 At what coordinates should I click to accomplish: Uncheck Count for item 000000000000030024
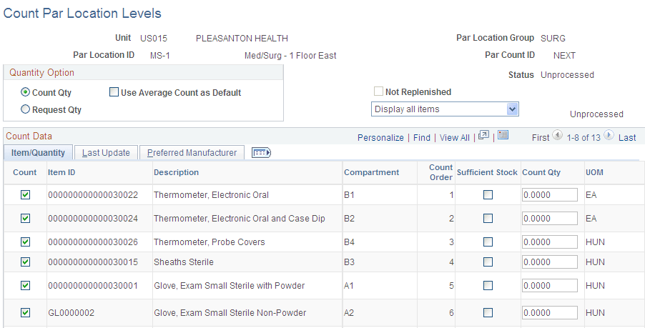(x=26, y=218)
